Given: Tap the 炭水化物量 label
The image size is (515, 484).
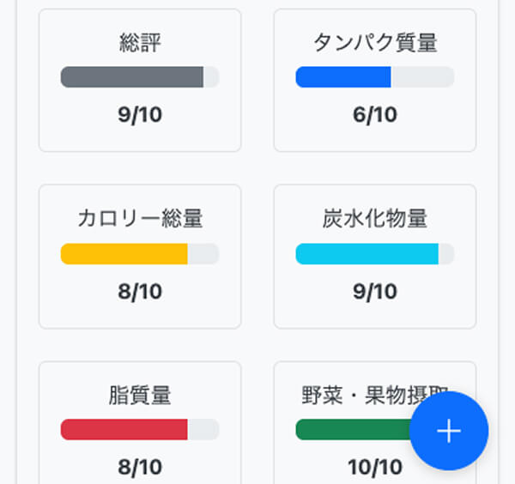Looking at the screenshot, I should coord(375,218).
